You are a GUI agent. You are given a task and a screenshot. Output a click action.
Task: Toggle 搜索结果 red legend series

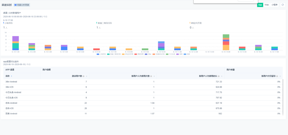click(139, 54)
